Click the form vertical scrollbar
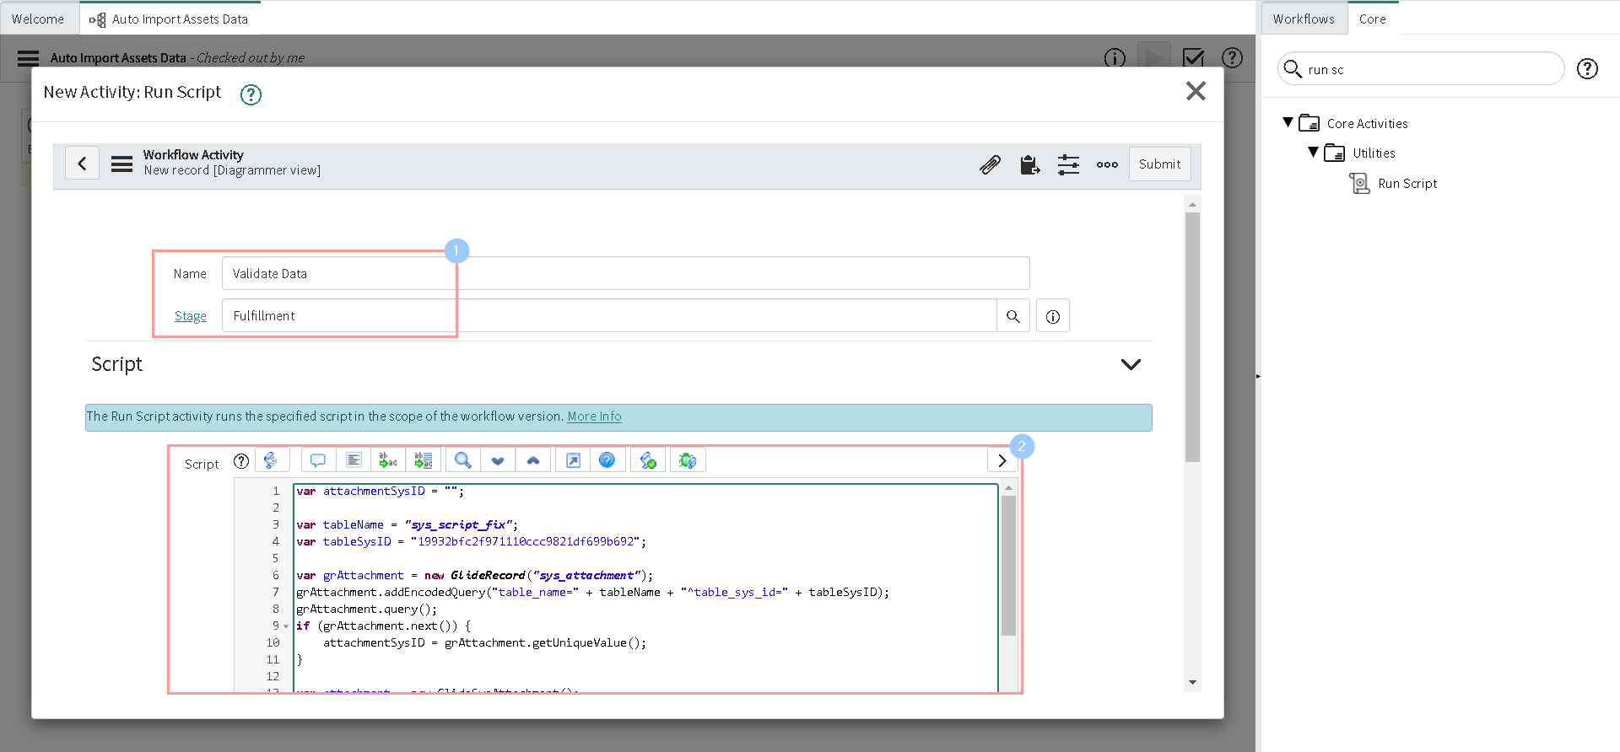 pos(1191,337)
